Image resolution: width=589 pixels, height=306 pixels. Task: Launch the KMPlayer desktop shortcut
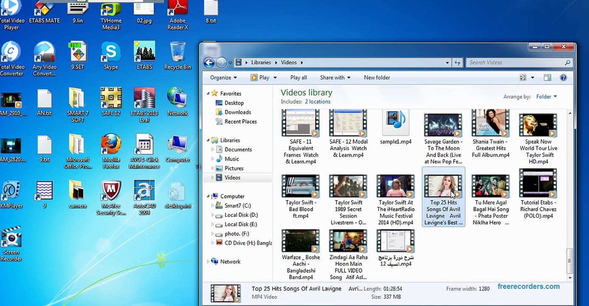click(11, 195)
